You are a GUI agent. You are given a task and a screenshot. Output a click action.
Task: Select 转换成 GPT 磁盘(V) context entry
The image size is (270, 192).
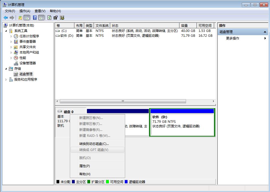97,150
